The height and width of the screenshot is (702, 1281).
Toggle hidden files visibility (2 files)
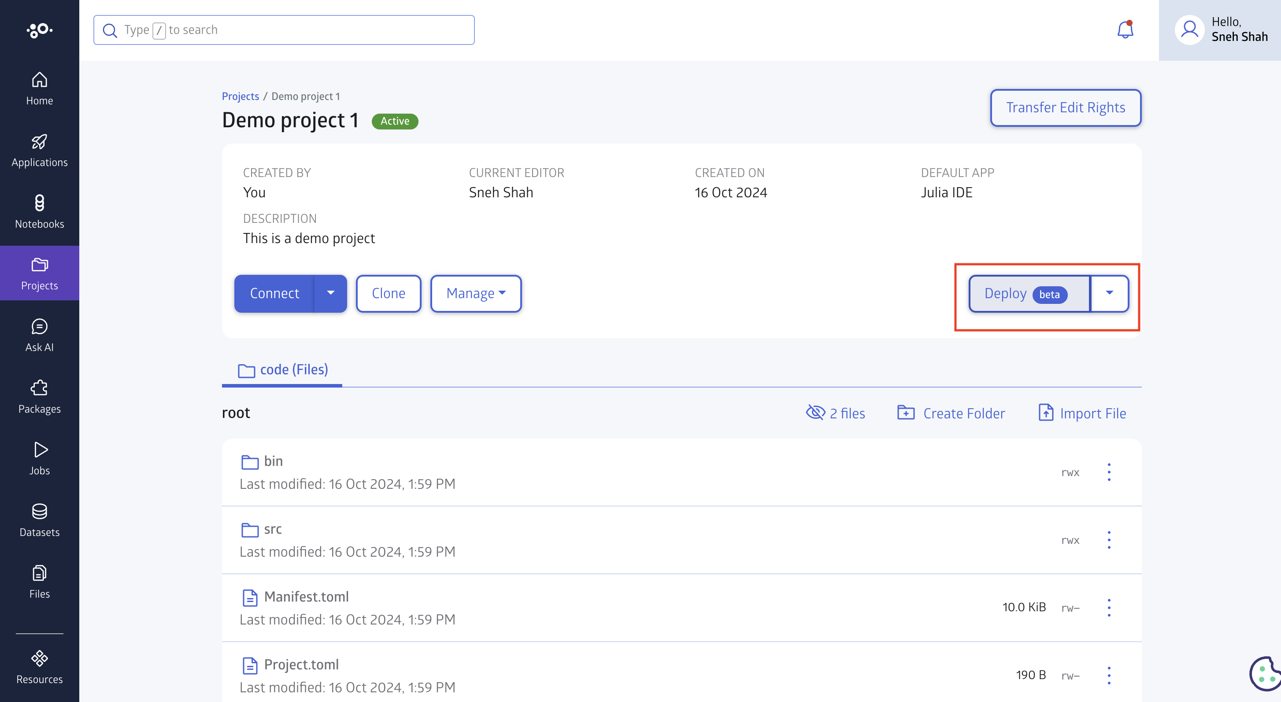[836, 413]
